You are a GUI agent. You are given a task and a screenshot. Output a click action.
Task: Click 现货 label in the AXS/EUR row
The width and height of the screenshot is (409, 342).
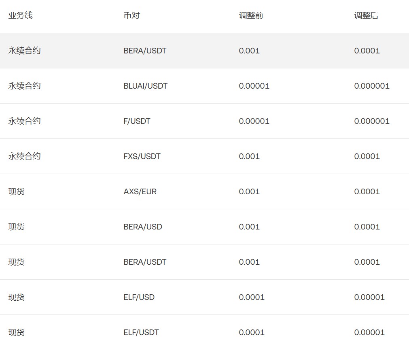(16, 191)
